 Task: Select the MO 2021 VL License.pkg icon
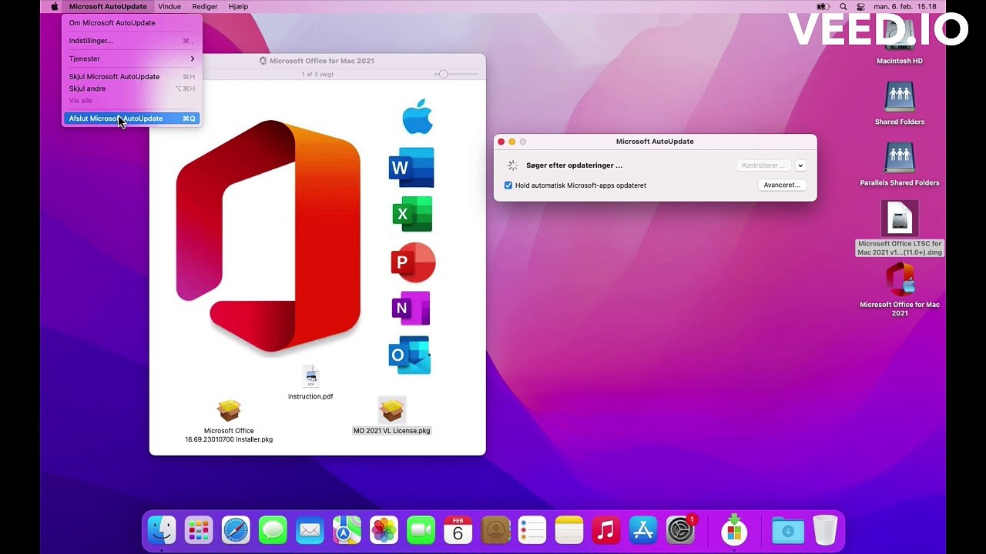(x=391, y=411)
